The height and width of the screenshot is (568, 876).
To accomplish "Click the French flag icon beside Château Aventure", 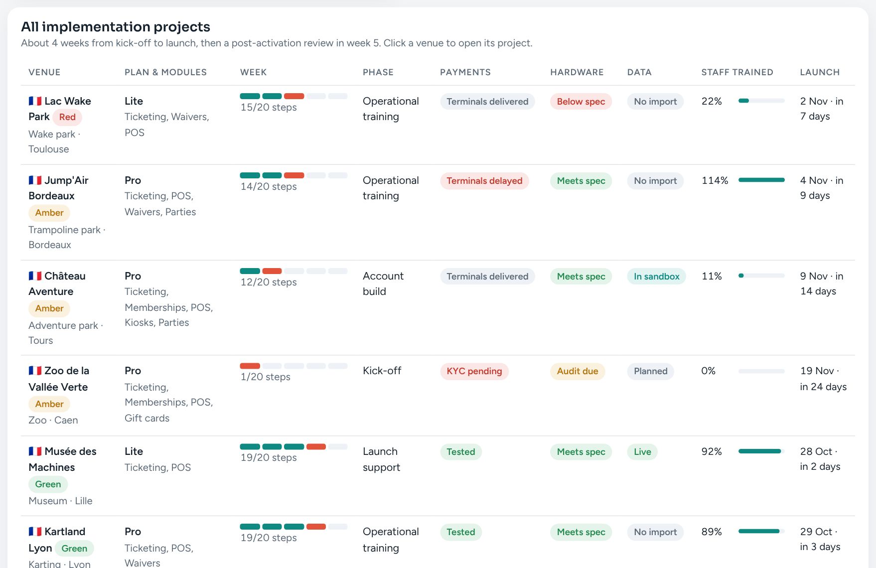I will click(x=35, y=276).
